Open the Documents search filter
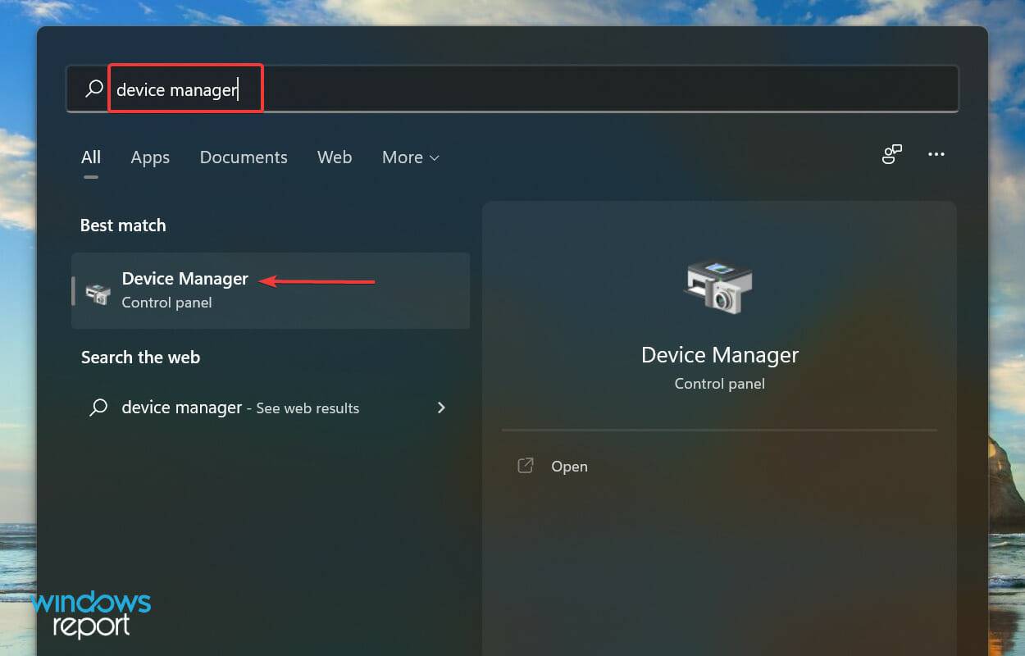Screen dimensions: 1025x656 pos(244,157)
